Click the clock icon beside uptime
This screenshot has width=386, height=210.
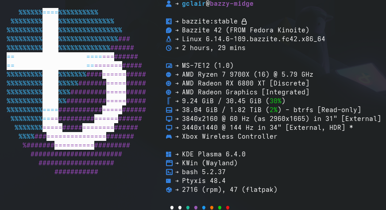[x=169, y=48]
